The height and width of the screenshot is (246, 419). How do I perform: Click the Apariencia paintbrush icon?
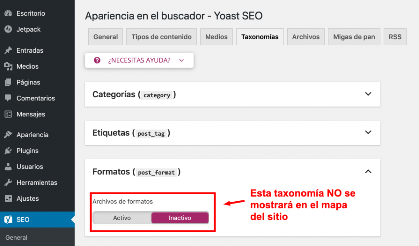coord(8,135)
